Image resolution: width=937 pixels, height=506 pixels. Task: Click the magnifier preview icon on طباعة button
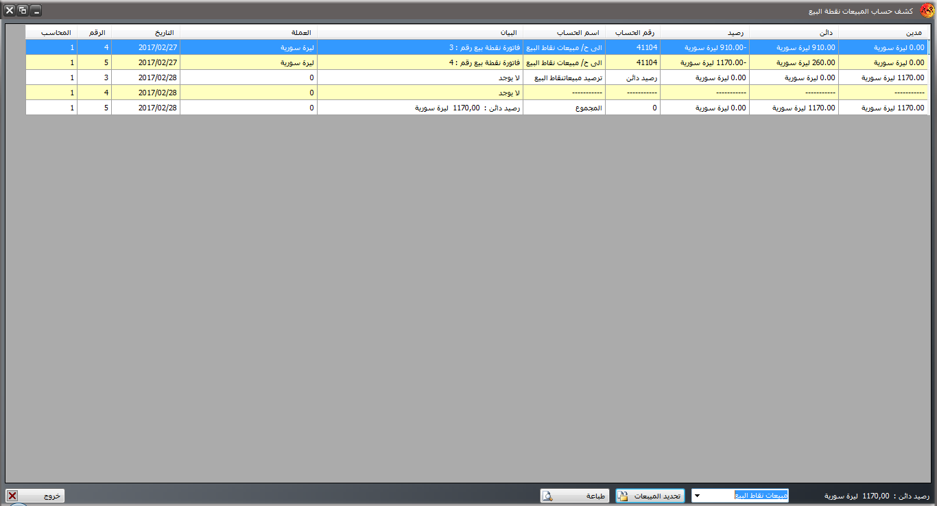click(x=549, y=496)
